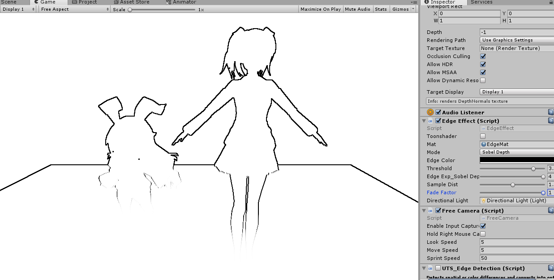
Task: Open the Services tab
Action: pos(481,2)
